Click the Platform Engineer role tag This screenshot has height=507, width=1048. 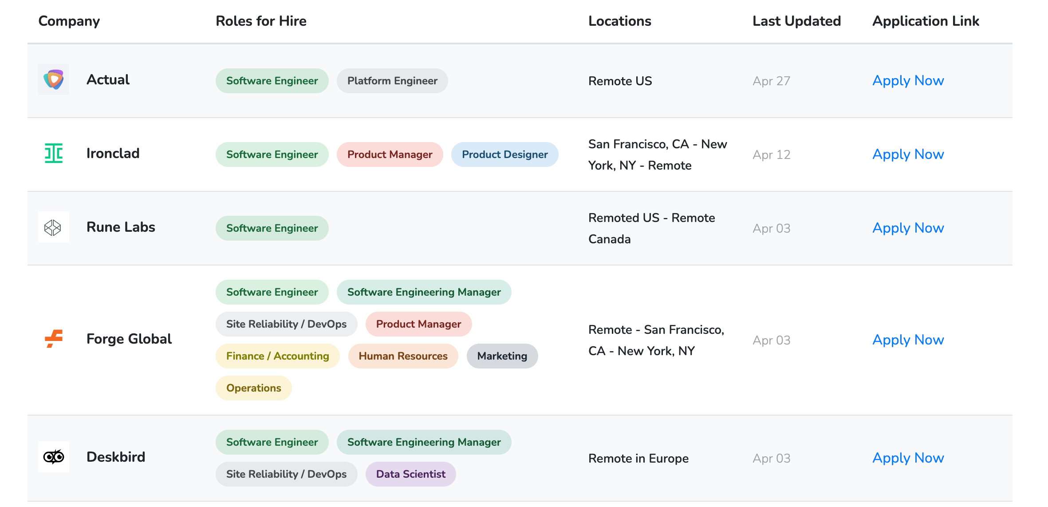pos(392,81)
